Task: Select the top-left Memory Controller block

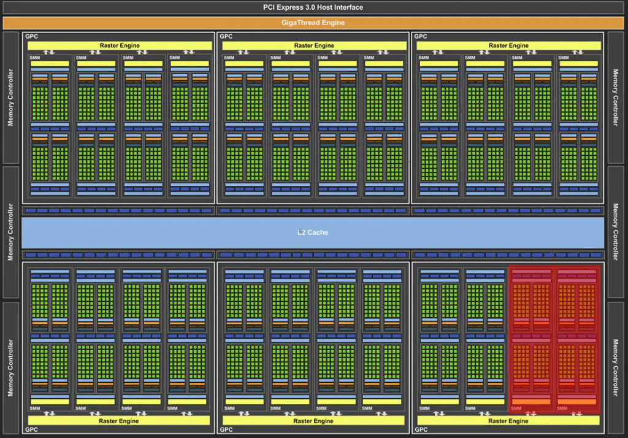Action: coord(10,97)
